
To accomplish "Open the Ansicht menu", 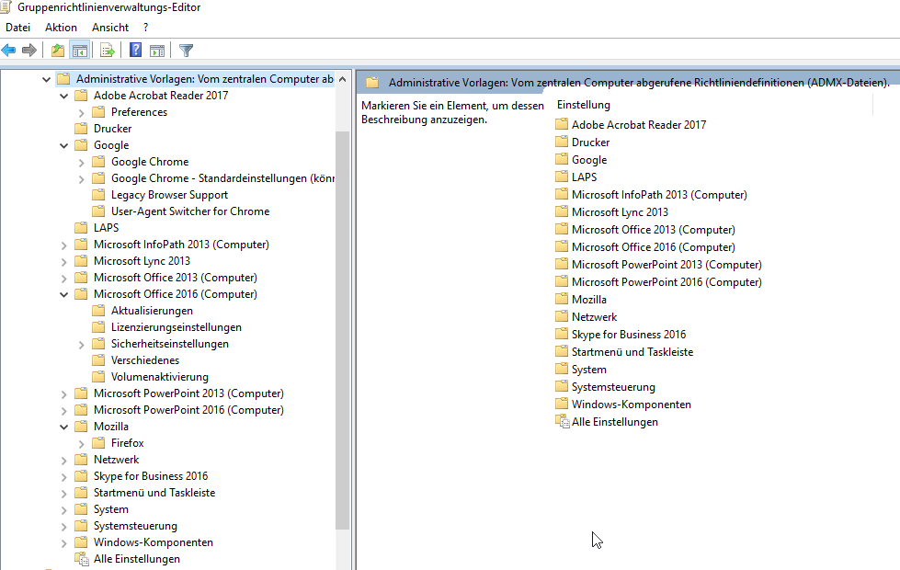I will [x=110, y=28].
